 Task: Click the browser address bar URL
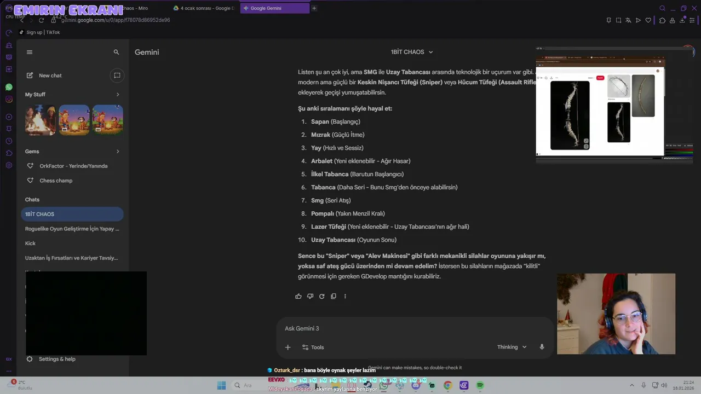[116, 20]
